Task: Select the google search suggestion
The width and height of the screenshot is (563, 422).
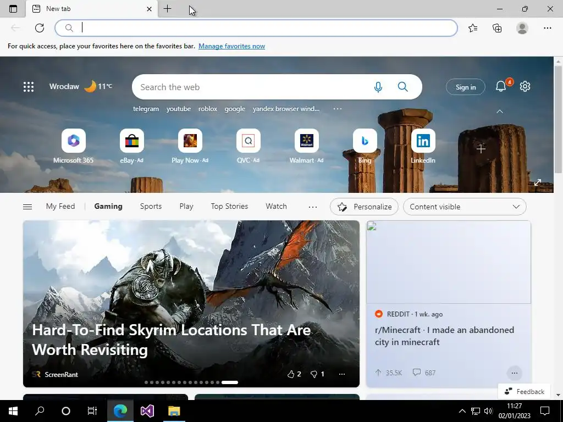Action: click(235, 109)
